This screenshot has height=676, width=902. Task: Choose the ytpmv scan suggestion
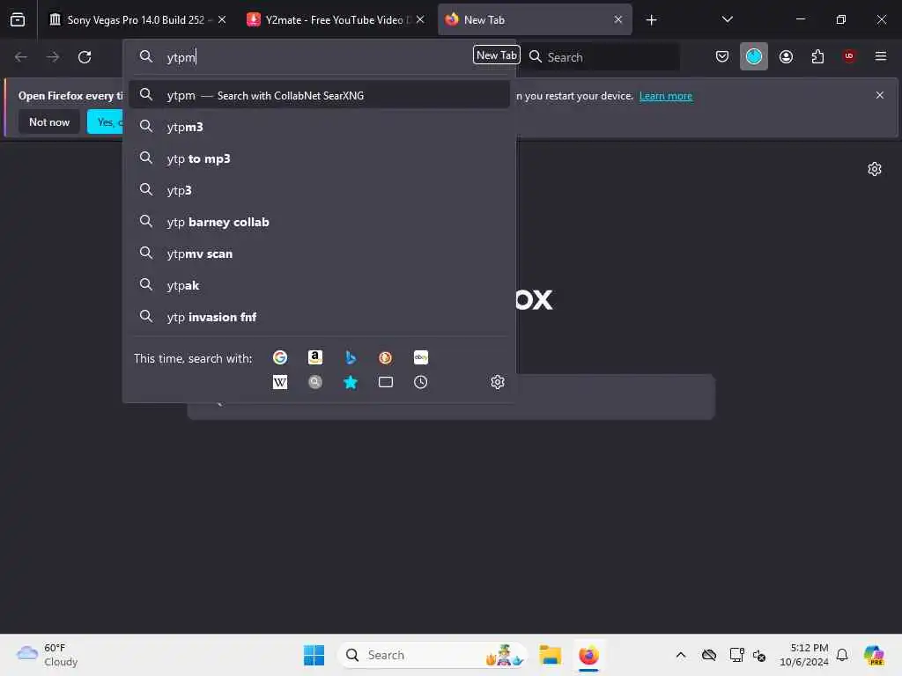point(319,253)
